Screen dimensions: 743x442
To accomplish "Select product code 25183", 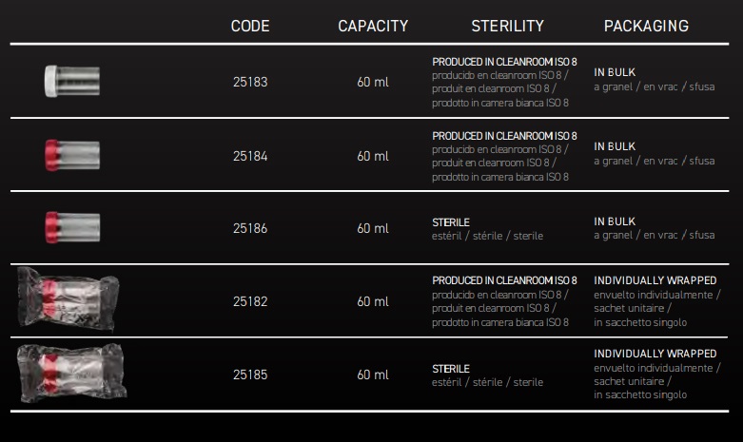I will pyautogui.click(x=250, y=82).
